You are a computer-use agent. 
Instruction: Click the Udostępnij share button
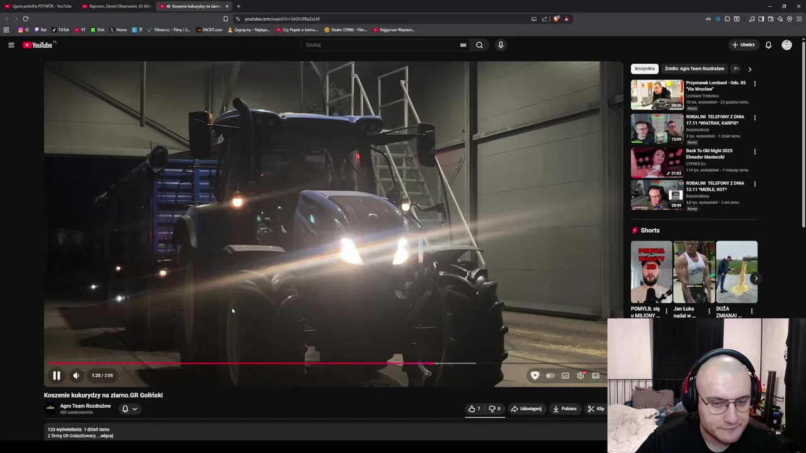coord(526,409)
